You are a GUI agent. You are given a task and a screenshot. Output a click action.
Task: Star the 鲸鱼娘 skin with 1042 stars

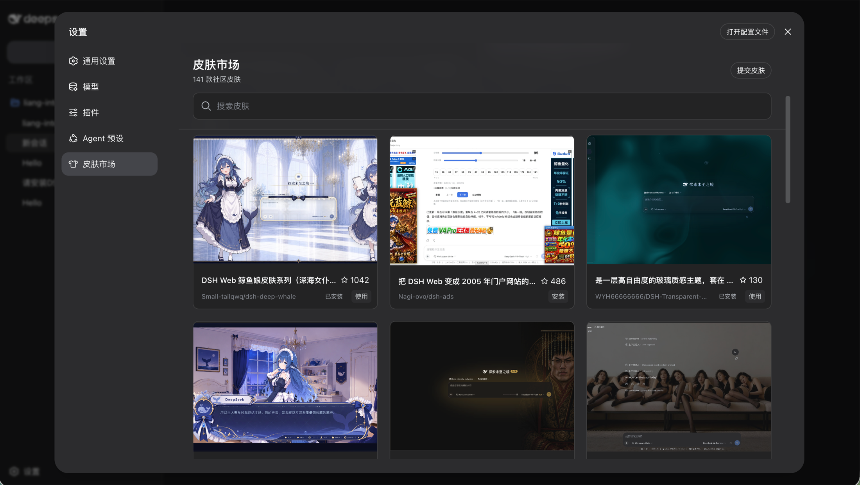[344, 280]
